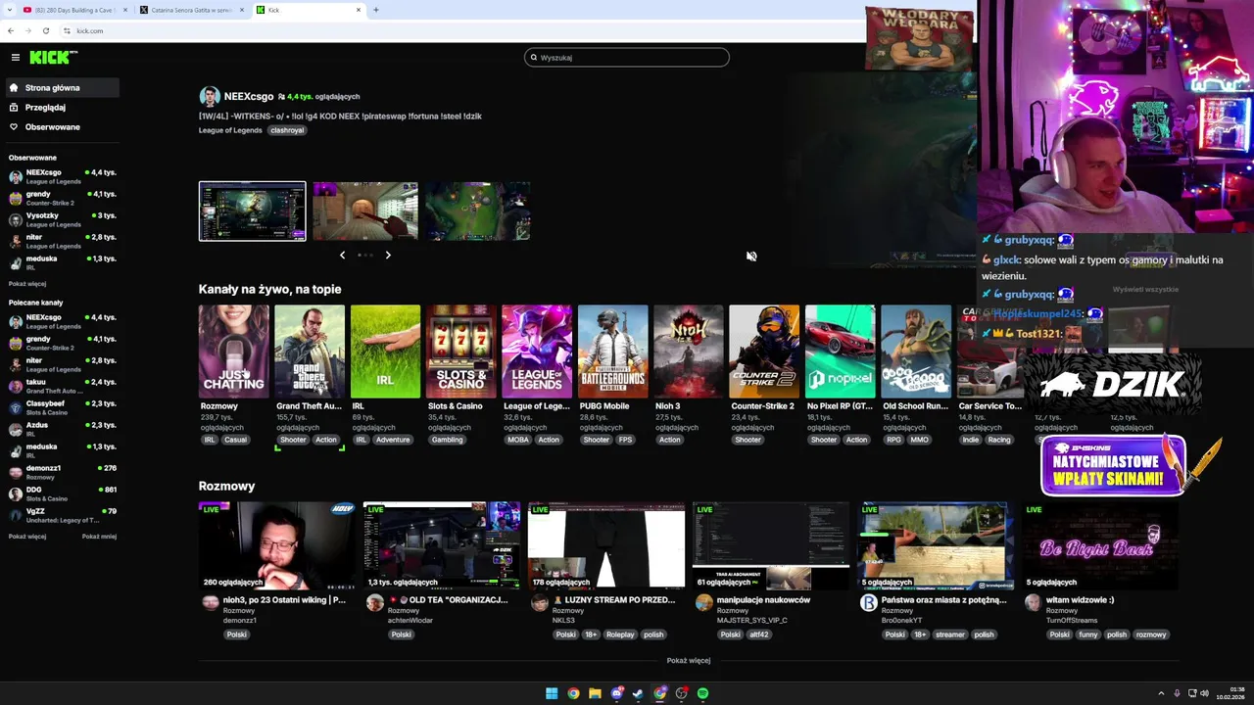
Task: Click the Casual tag under Rozmowy
Action: point(235,440)
